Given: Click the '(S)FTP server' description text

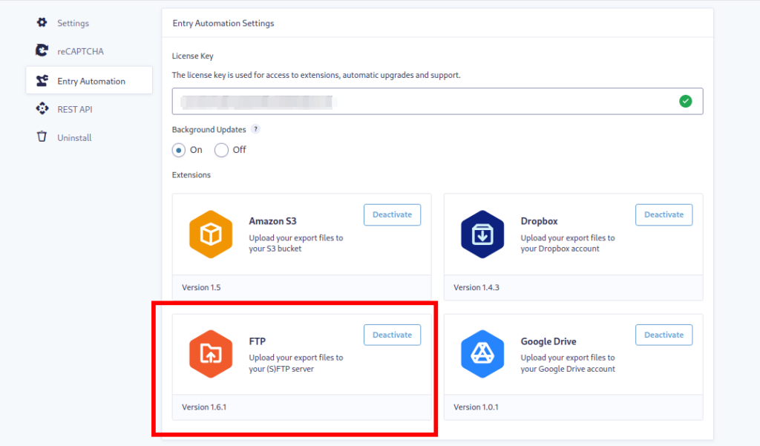Looking at the screenshot, I should 290,369.
